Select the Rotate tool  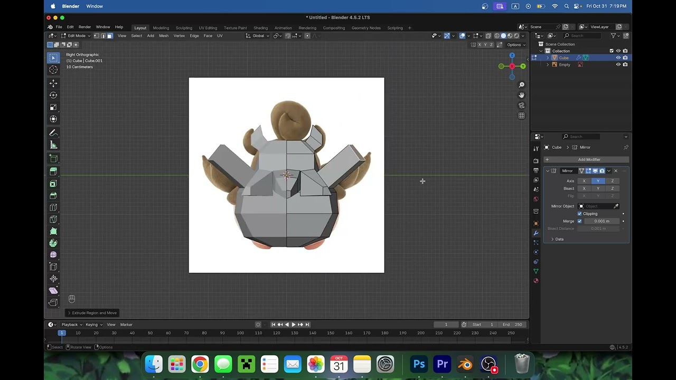53,95
